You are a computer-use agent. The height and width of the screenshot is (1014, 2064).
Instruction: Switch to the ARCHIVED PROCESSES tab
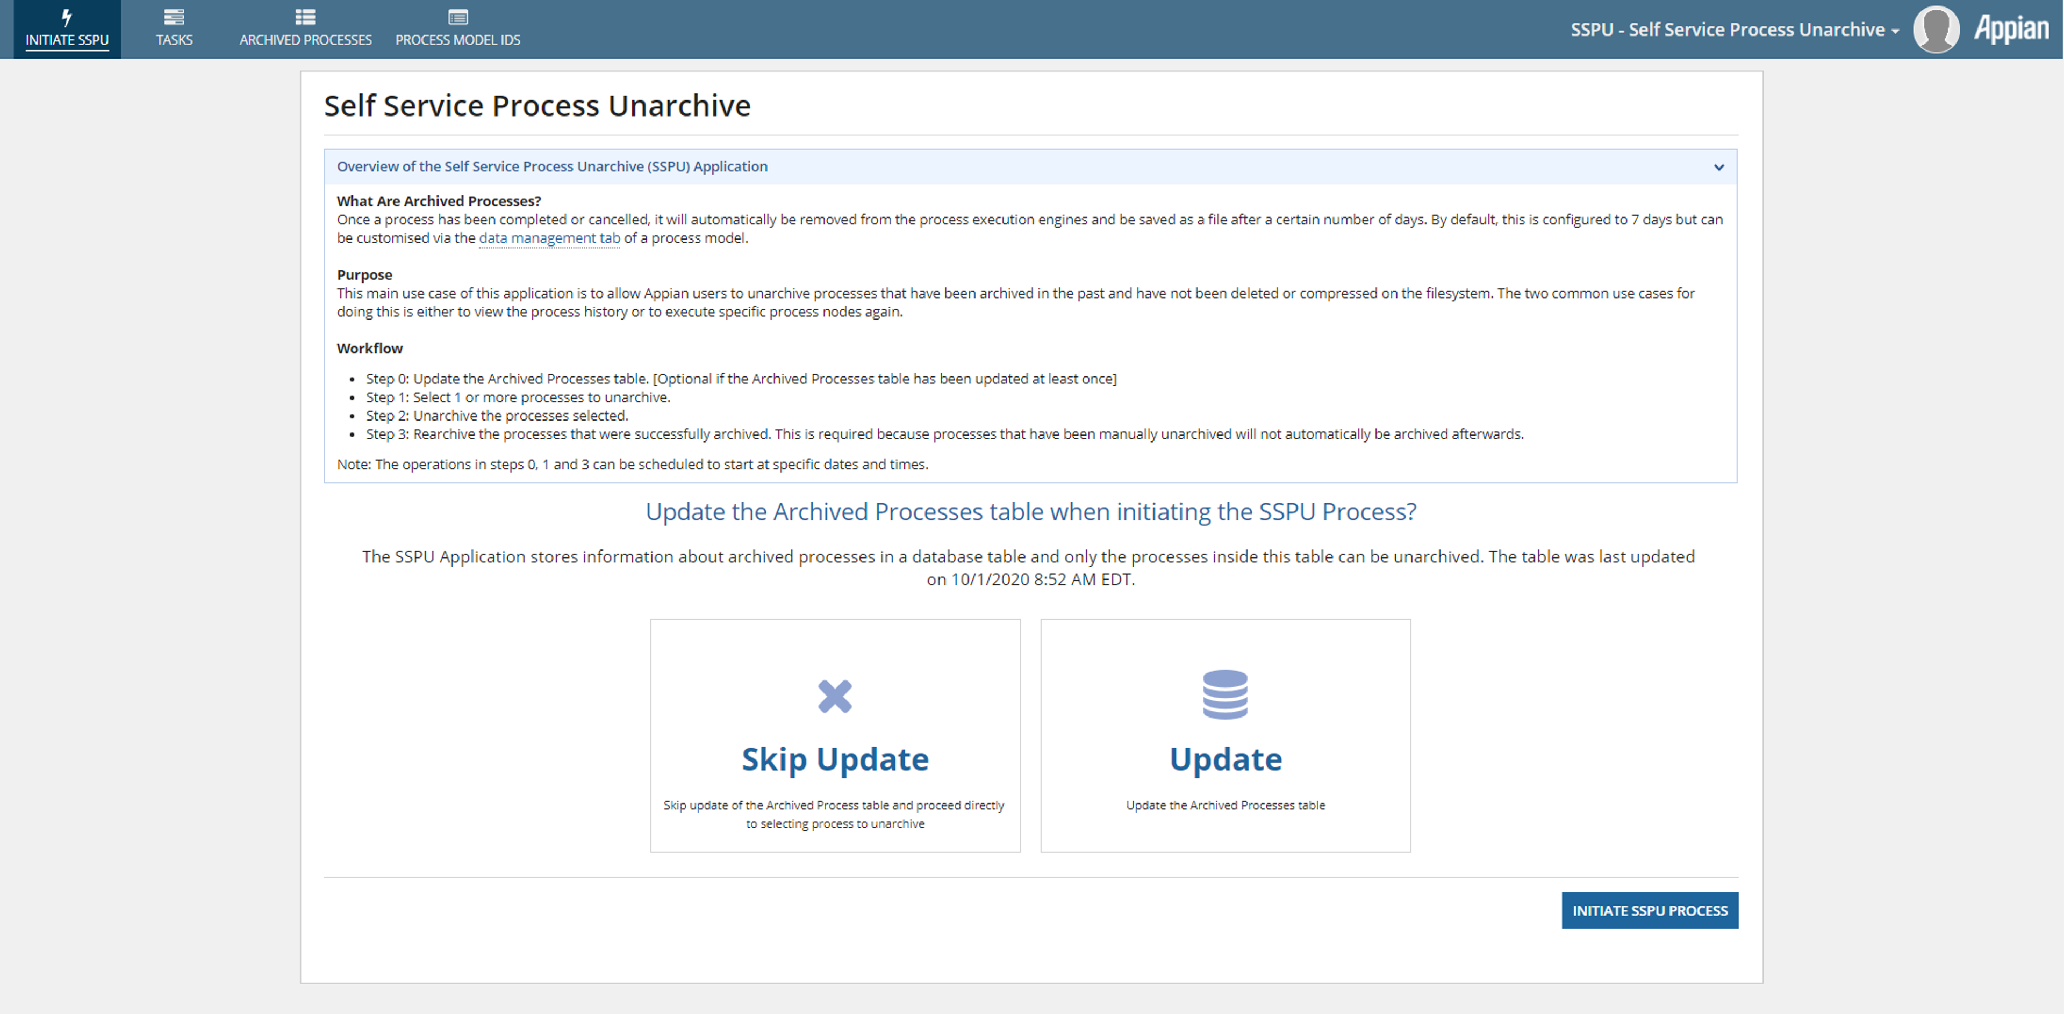point(305,29)
